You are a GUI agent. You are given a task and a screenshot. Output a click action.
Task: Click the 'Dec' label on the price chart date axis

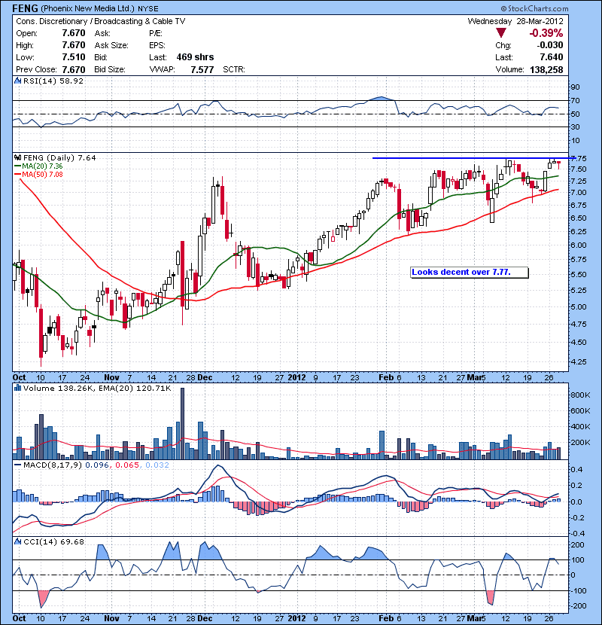pyautogui.click(x=205, y=377)
